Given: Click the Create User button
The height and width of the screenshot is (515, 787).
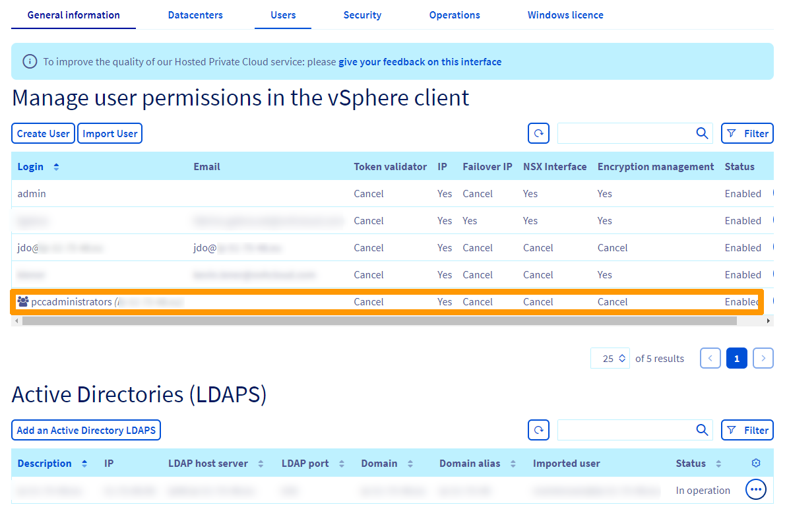Looking at the screenshot, I should (x=43, y=133).
